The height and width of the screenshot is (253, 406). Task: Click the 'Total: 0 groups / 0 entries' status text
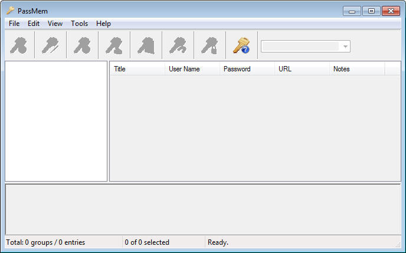45,242
